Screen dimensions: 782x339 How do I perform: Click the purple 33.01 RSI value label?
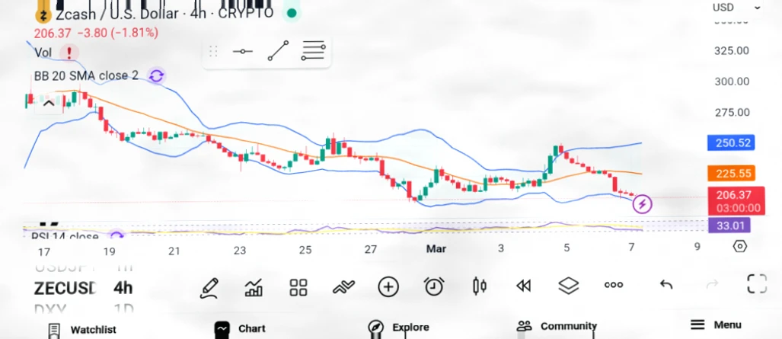tap(729, 225)
